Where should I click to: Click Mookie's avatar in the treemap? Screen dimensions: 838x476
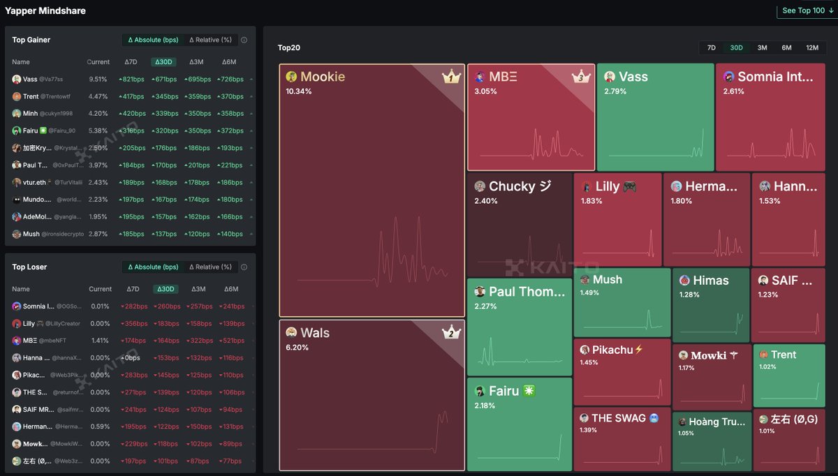point(291,76)
